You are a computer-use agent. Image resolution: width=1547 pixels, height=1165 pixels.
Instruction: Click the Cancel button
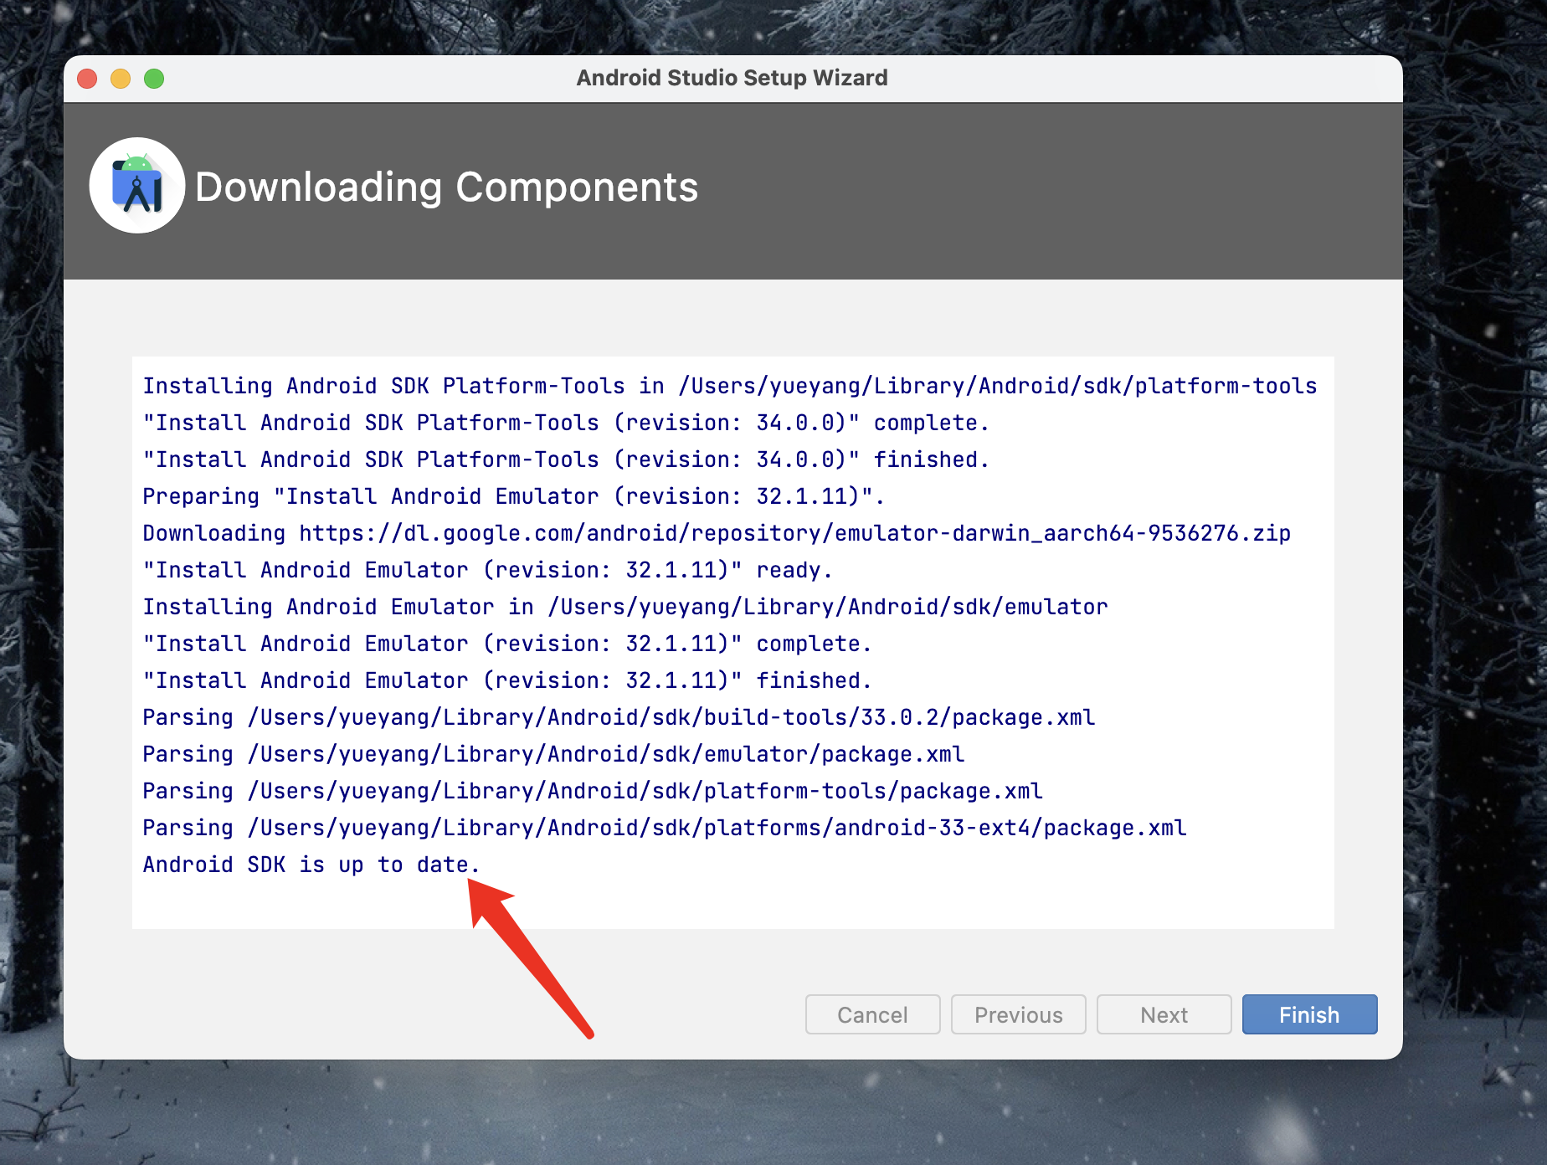[x=872, y=1014]
